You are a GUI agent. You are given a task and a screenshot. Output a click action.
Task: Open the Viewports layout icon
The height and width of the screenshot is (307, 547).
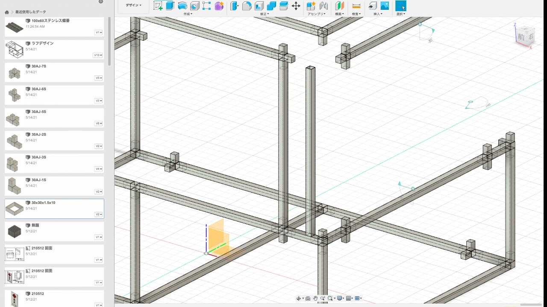coord(358,298)
